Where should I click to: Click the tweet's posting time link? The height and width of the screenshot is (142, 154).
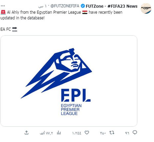[42, 6]
